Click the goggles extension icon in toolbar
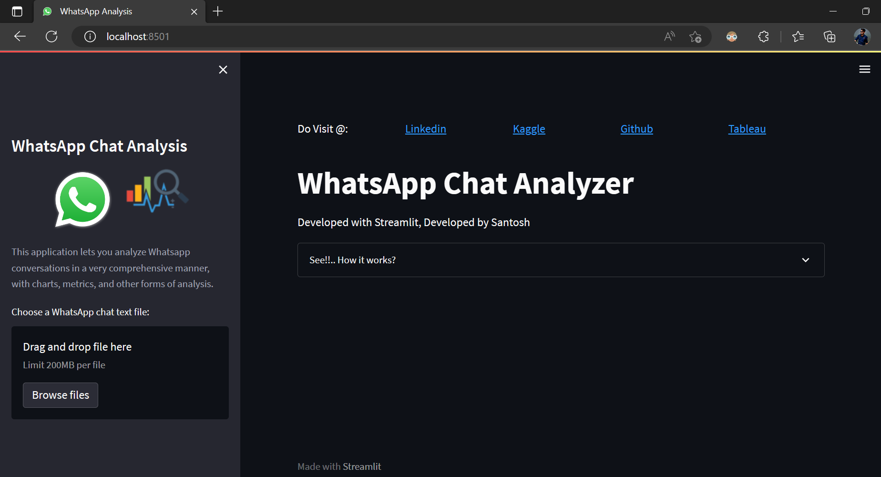 pyautogui.click(x=732, y=36)
